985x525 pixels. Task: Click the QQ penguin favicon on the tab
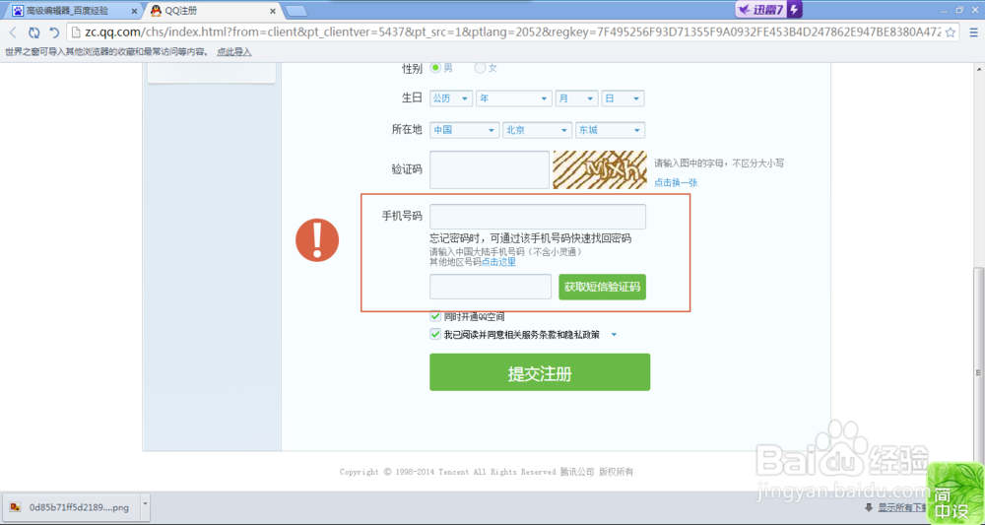coord(156,11)
